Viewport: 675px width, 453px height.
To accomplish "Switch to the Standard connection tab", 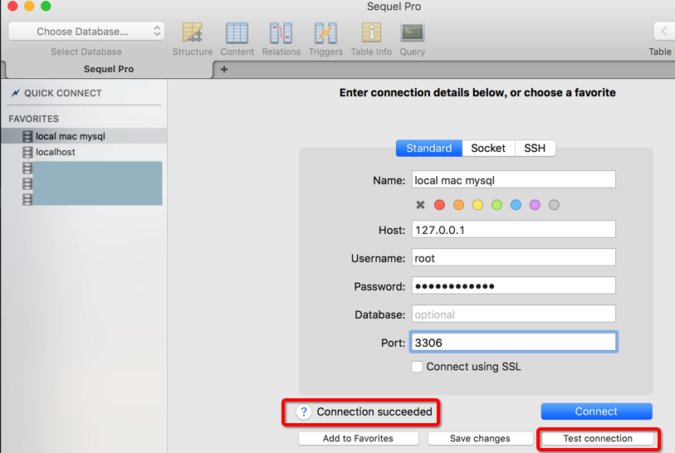I will point(428,148).
